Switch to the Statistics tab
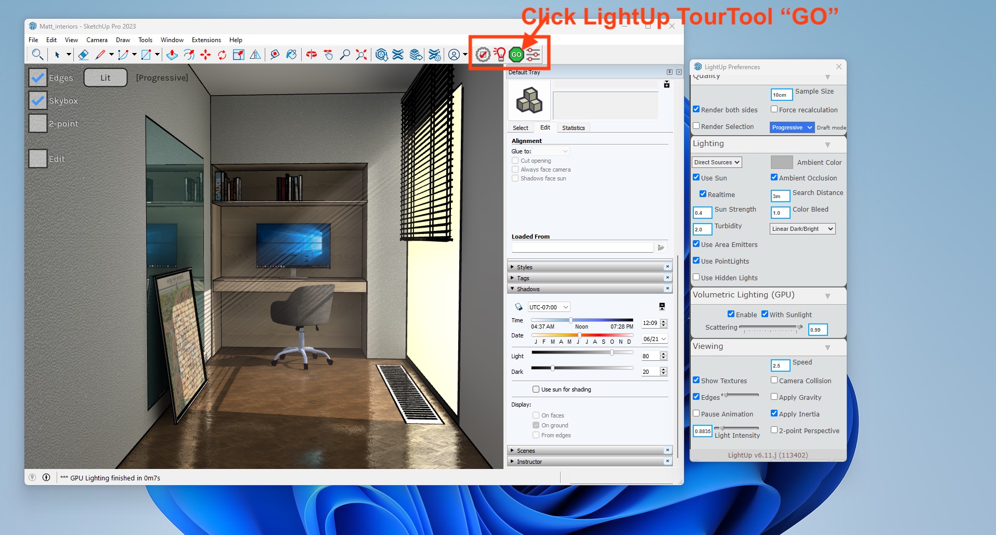996x535 pixels. point(573,128)
